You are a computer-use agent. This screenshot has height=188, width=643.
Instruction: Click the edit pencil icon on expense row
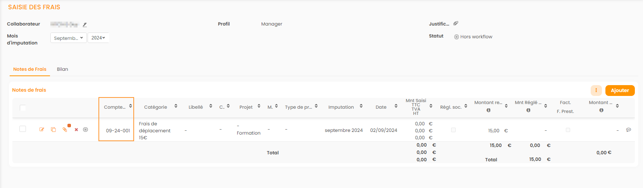(42, 130)
